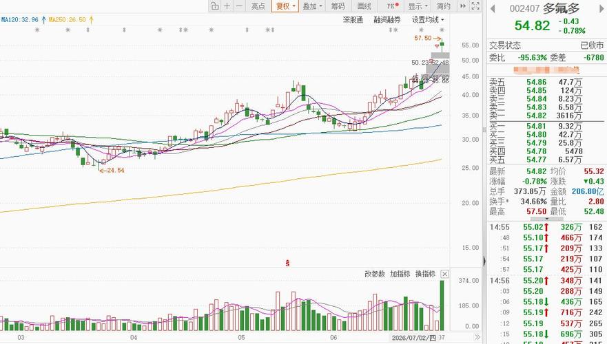Click 交易状态 label
Image resolution: width=607 pixels, height=344 pixels.
point(505,45)
